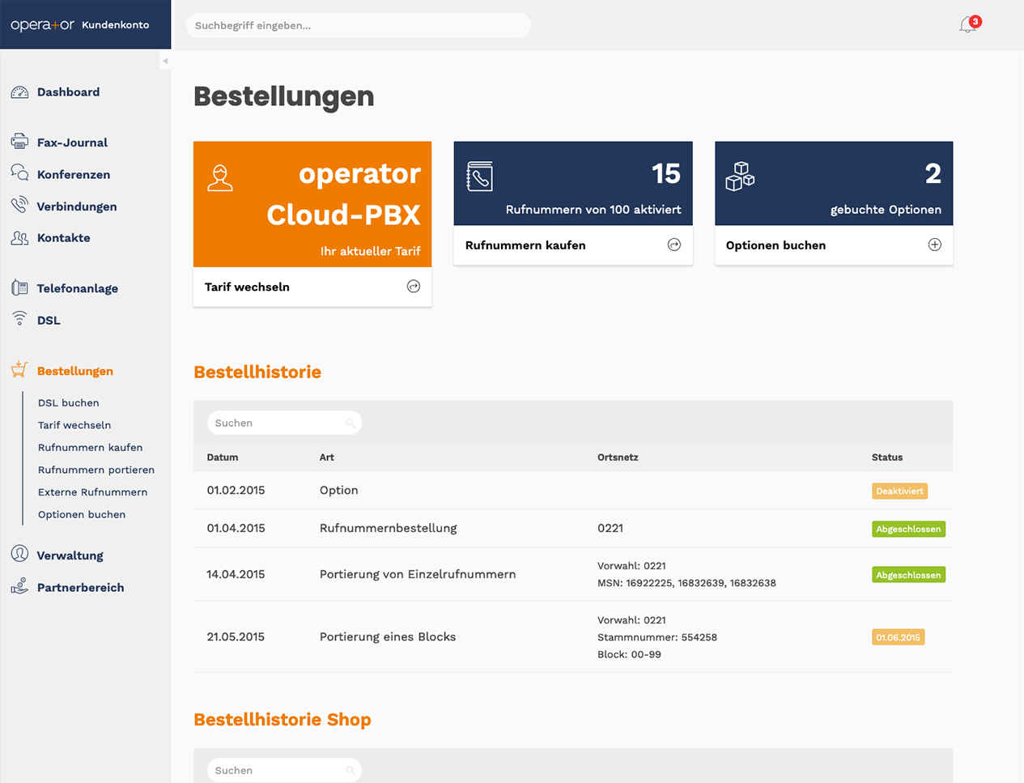The width and height of the screenshot is (1024, 783).
Task: Click Tarif wechseln button under tariff card
Action: pos(312,287)
